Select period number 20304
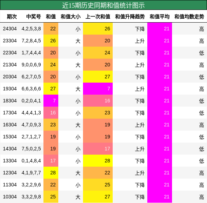The height and width of the screenshot is (203, 207). click(10, 77)
